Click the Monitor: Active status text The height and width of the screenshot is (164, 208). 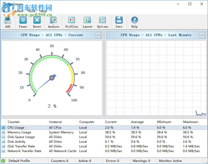click(170, 161)
